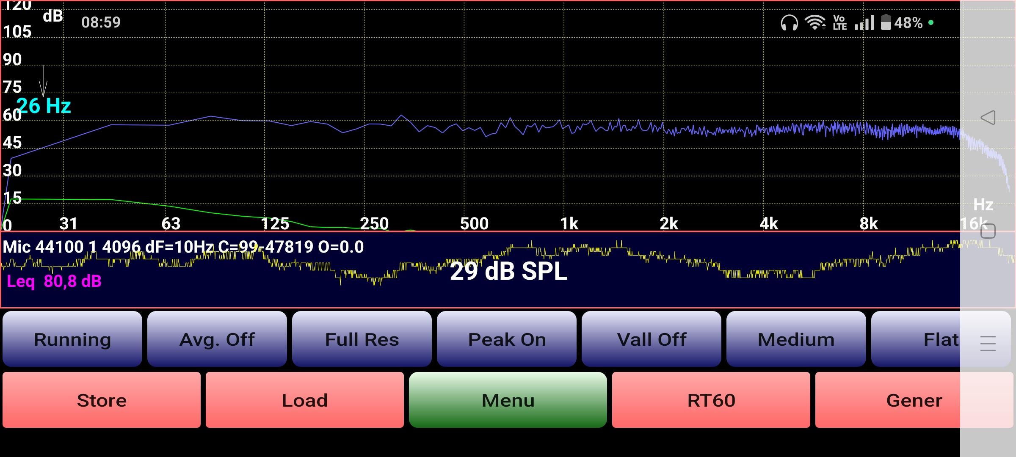The image size is (1016, 457).
Task: Tap the headphones status icon
Action: 789,23
